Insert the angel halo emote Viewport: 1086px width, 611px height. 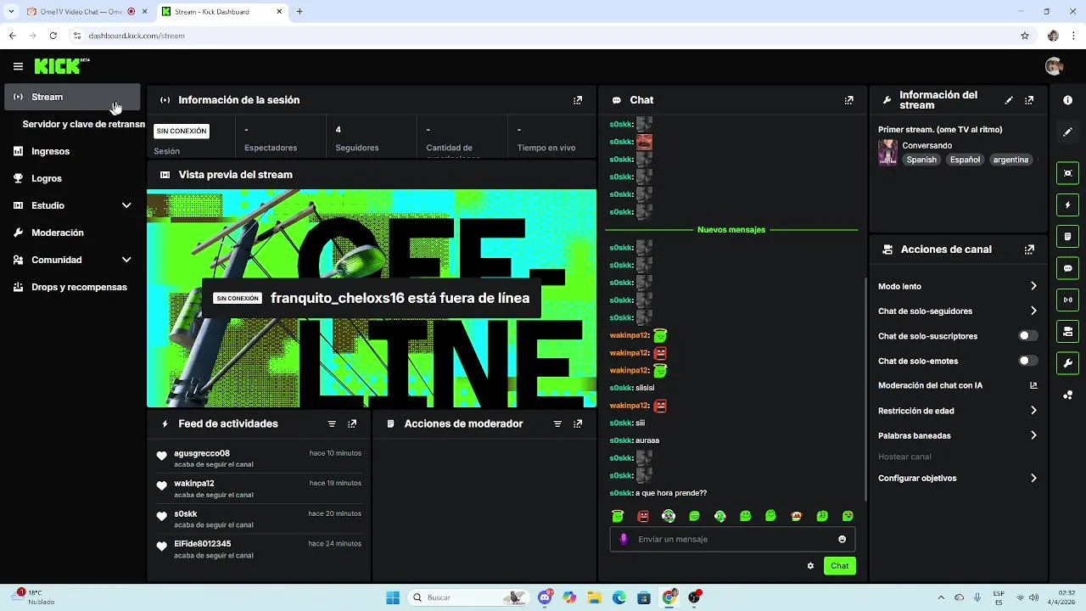pyautogui.click(x=618, y=516)
